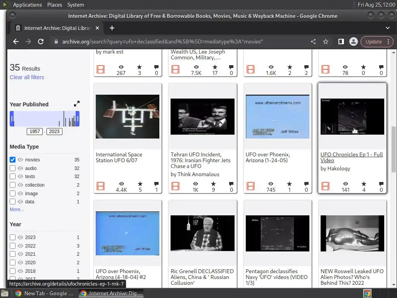View site security lock info
This screenshot has height=298, width=397.
56,42
